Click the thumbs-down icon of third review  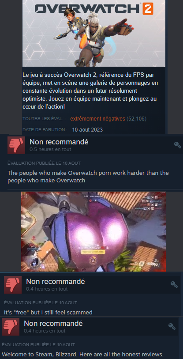(11, 327)
